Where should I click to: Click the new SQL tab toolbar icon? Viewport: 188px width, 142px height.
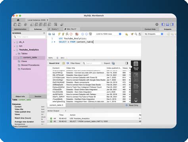point(15,24)
